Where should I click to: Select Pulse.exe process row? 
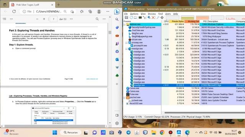(184, 94)
